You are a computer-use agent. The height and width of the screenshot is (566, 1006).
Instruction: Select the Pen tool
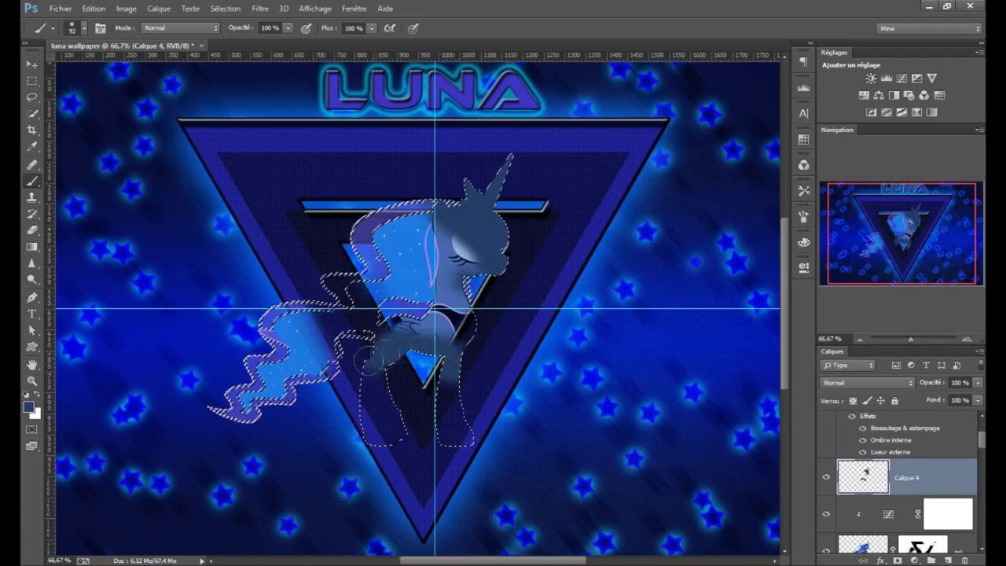(x=32, y=297)
